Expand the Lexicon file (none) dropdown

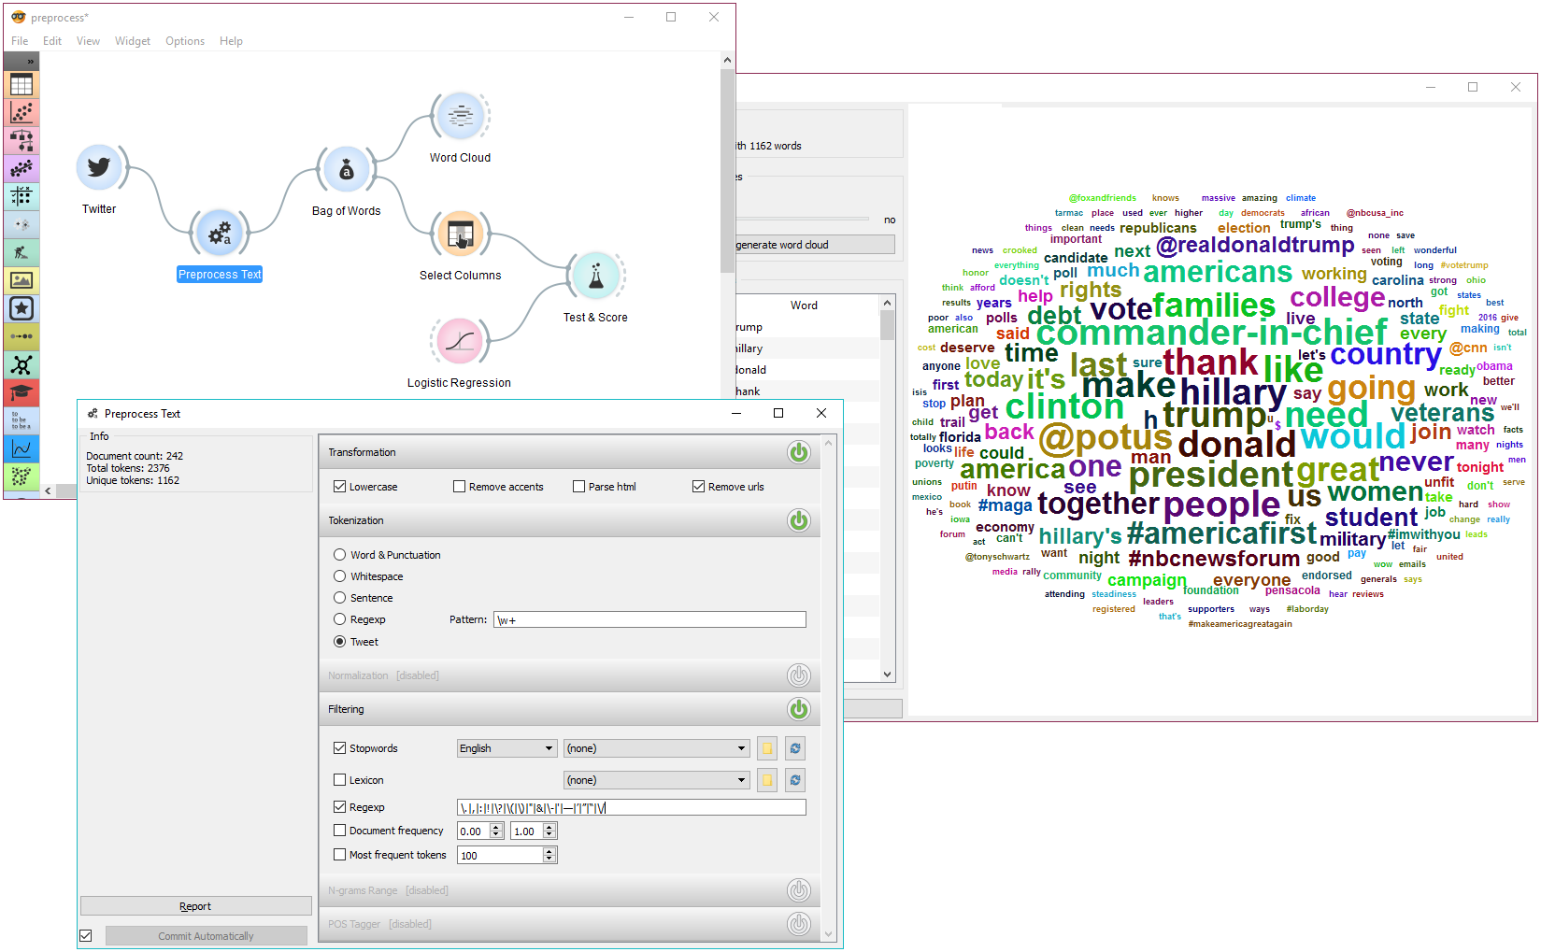[656, 780]
